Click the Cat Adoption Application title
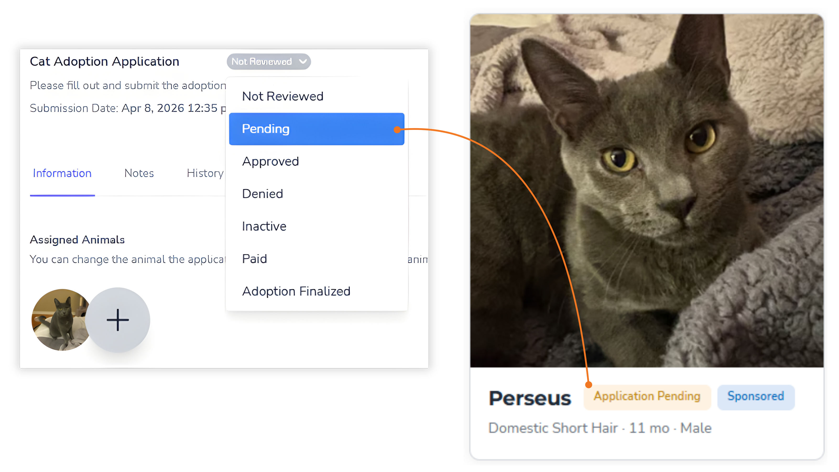Screen dimensions: 839x472 (x=105, y=62)
